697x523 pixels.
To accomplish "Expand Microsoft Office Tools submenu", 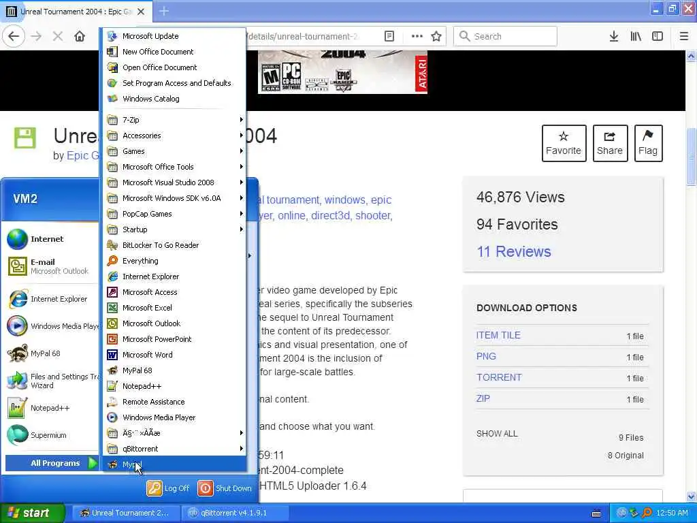I will point(174,167).
